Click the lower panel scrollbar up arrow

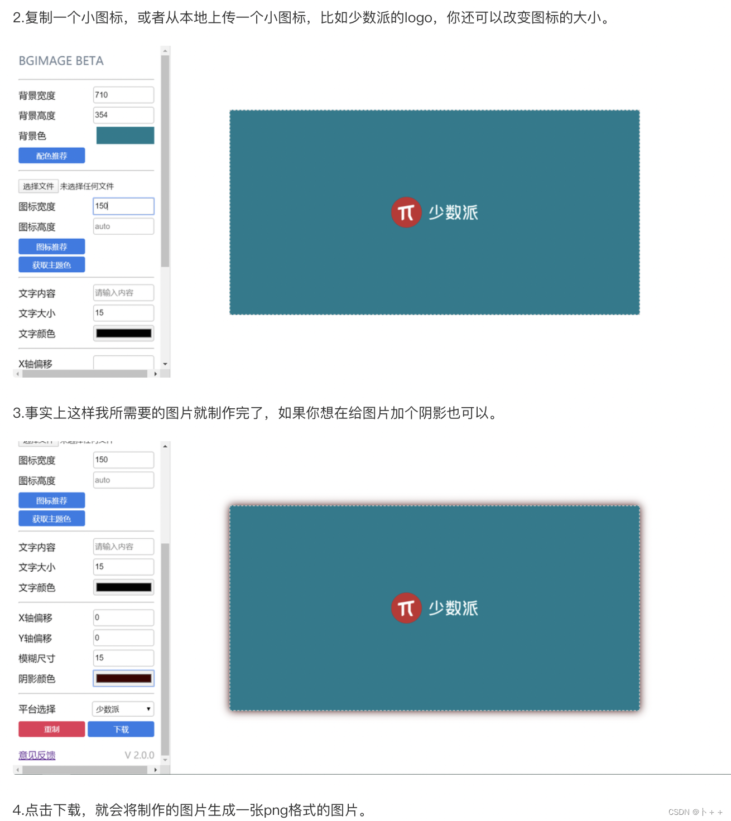click(x=165, y=446)
